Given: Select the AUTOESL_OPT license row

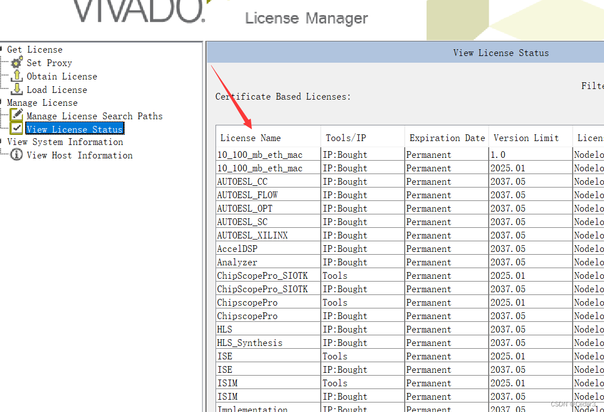Looking at the screenshot, I should tap(410, 208).
